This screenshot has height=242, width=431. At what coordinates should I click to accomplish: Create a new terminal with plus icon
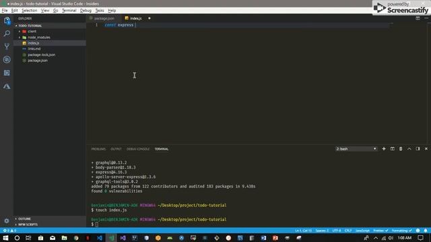(384, 149)
